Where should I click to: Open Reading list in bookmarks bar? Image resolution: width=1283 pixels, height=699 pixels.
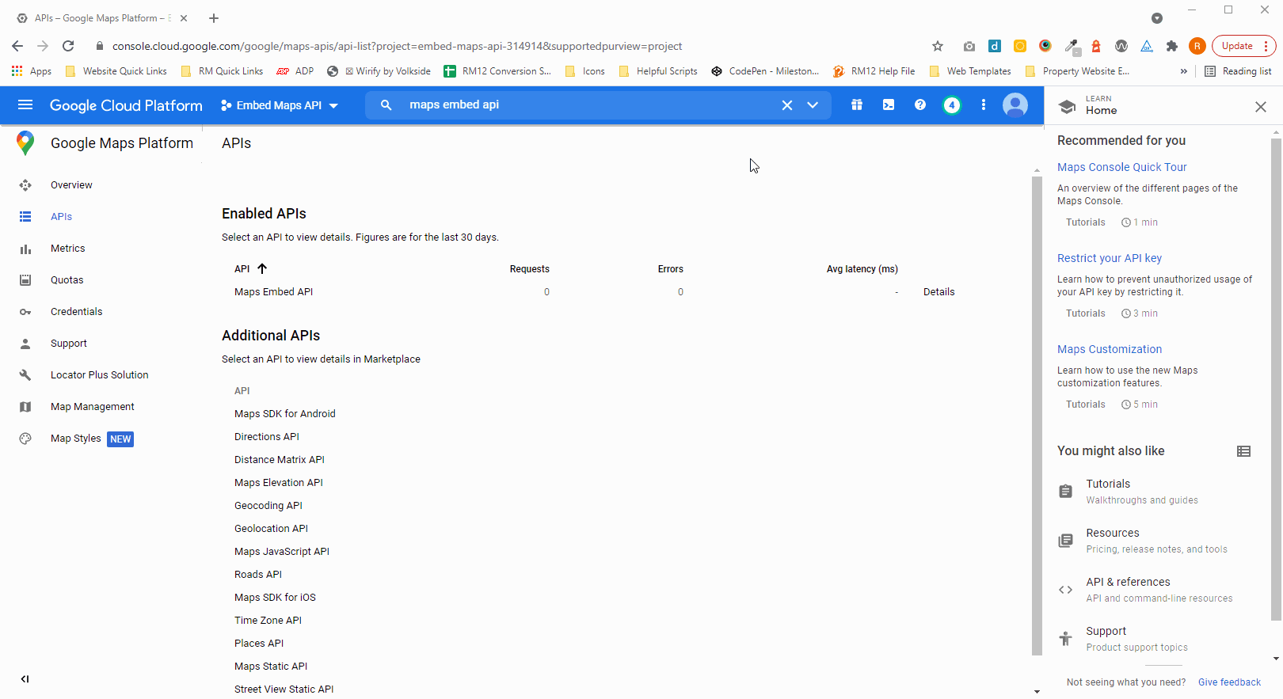[1238, 71]
